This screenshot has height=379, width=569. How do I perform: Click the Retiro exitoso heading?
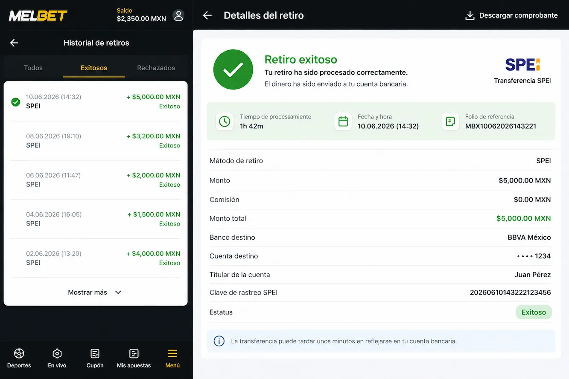pos(301,60)
